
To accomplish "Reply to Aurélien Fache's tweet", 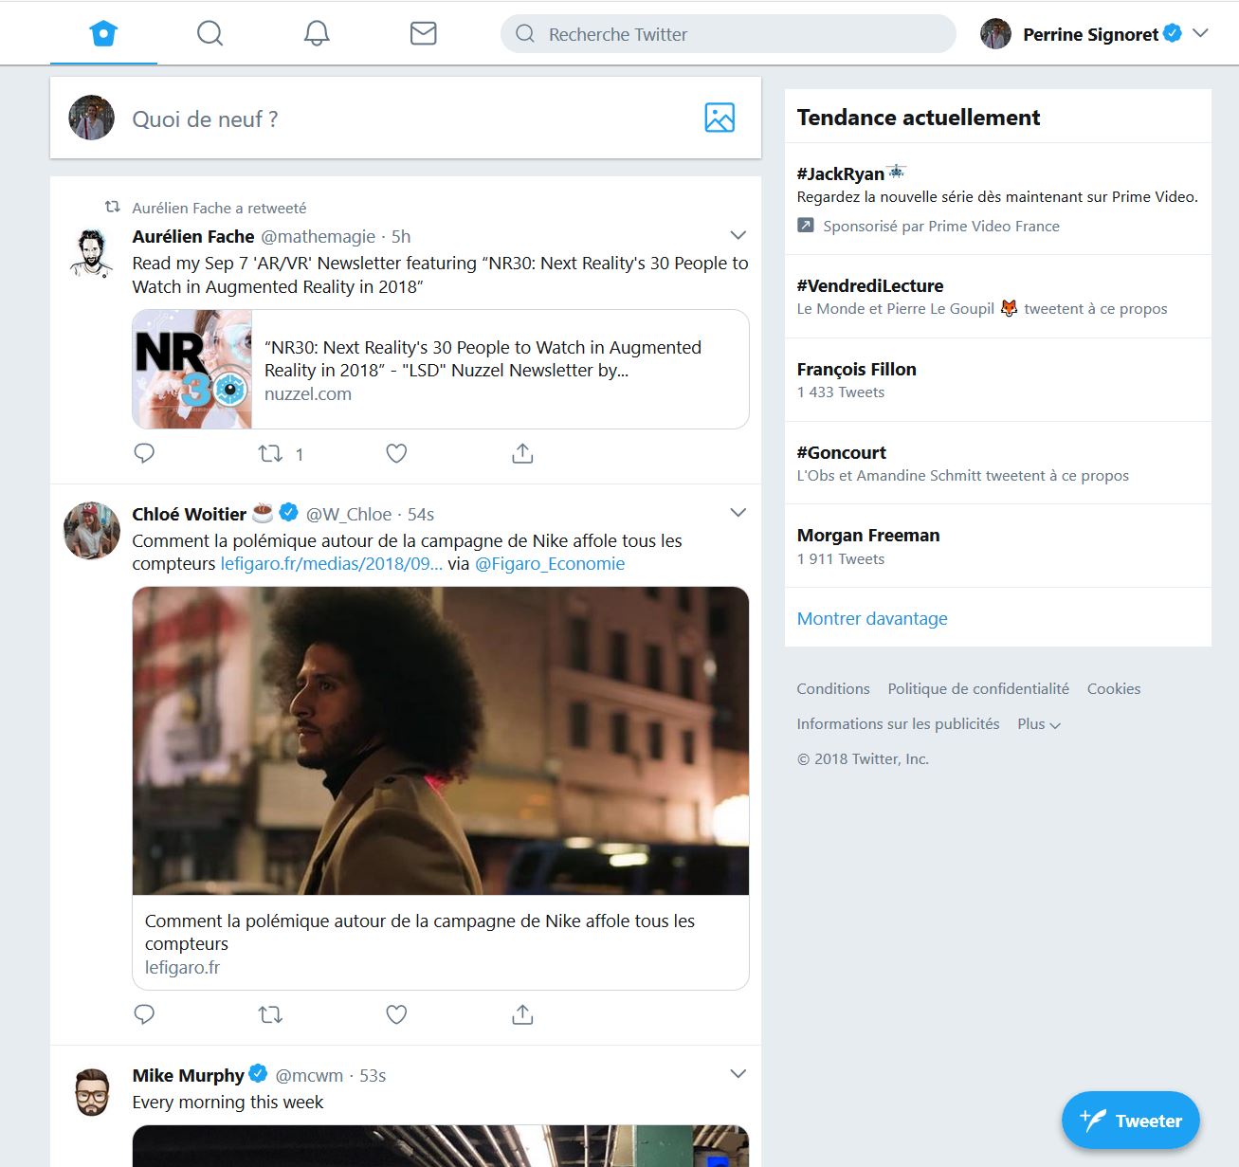I will [x=144, y=453].
